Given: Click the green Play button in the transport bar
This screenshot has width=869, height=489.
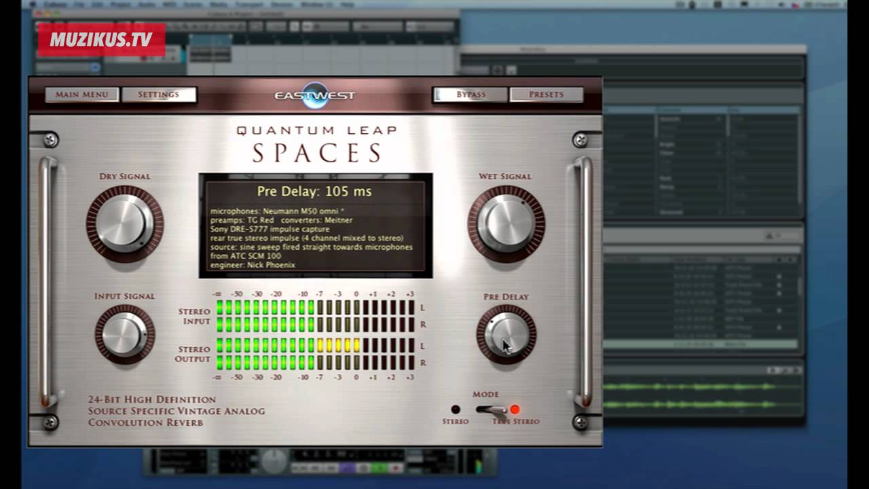Looking at the screenshot, I should [380, 468].
